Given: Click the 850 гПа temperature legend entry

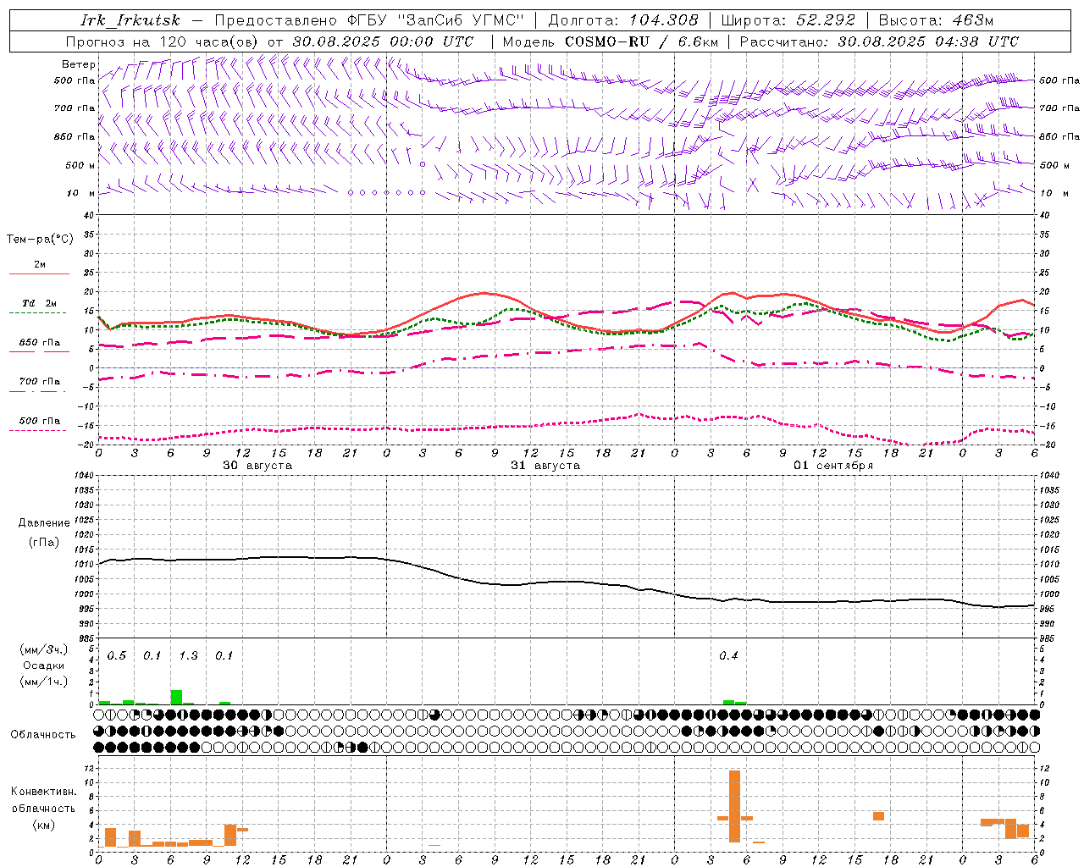Looking at the screenshot, I should [x=39, y=343].
